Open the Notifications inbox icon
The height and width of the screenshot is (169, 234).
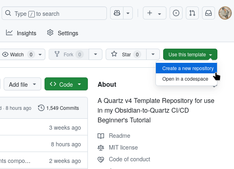[x=208, y=13]
